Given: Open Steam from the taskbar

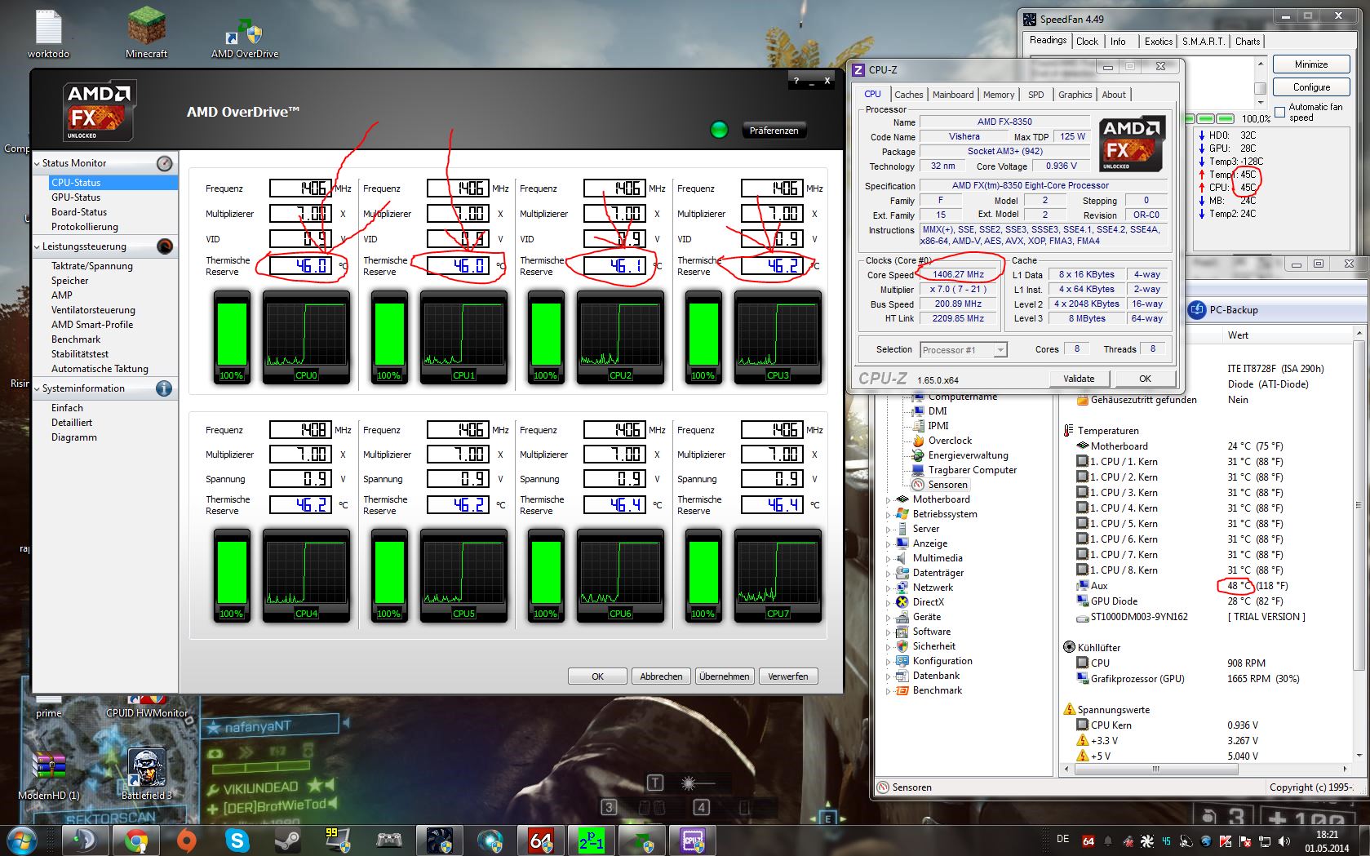Looking at the screenshot, I should [x=288, y=840].
